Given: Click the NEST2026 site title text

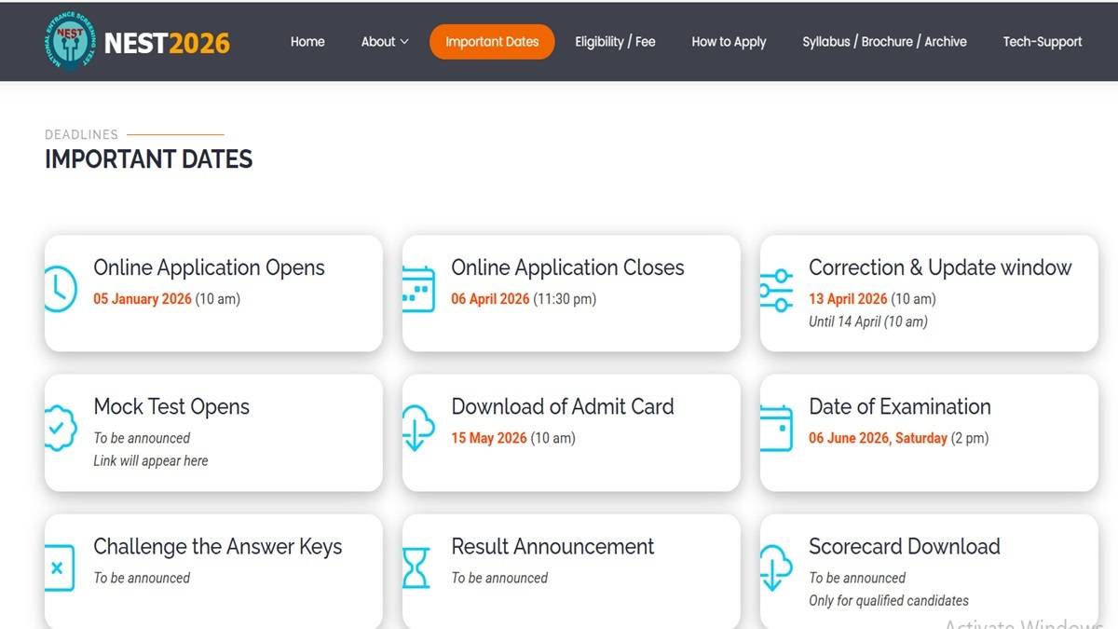Looking at the screenshot, I should pyautogui.click(x=167, y=43).
